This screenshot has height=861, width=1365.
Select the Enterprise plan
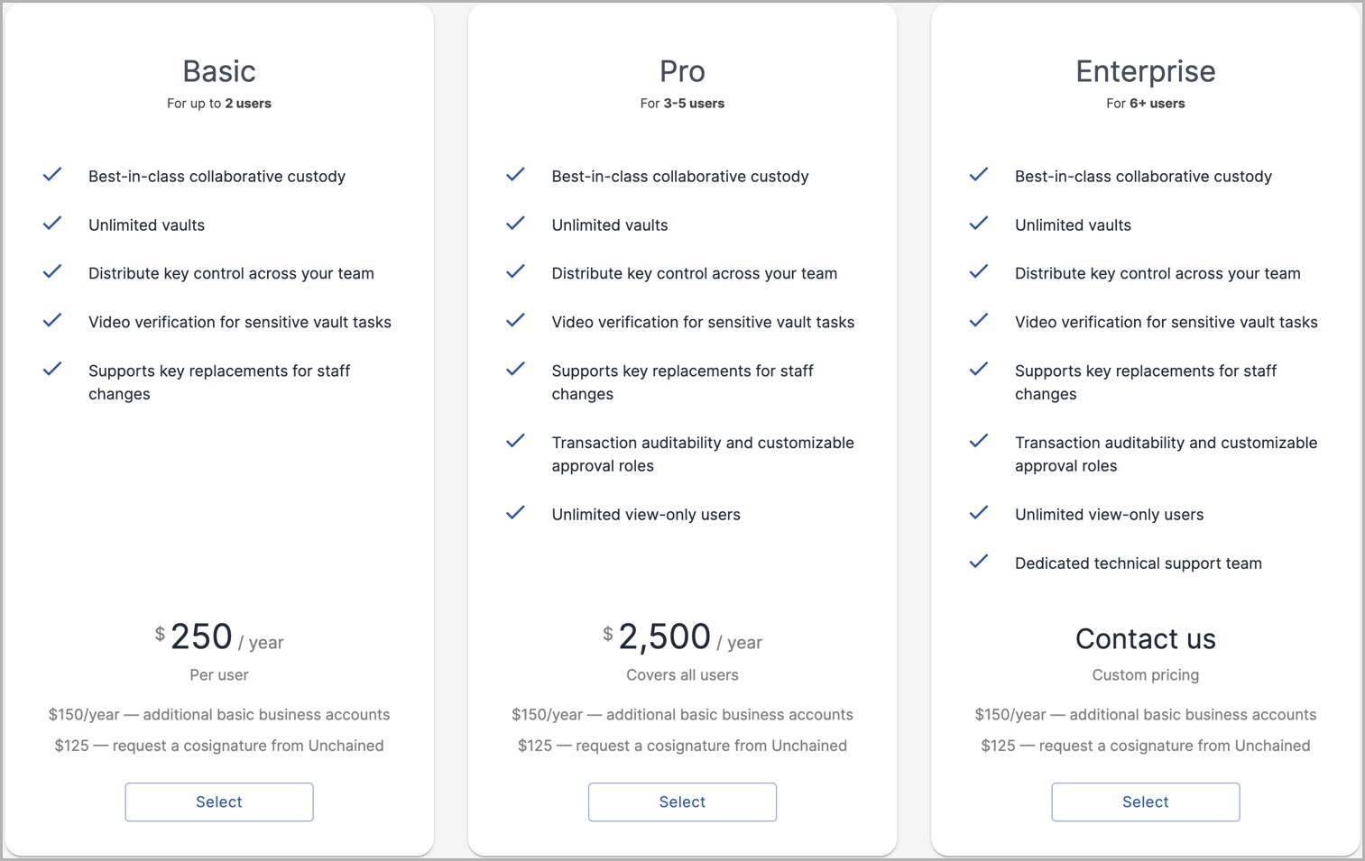pos(1145,801)
